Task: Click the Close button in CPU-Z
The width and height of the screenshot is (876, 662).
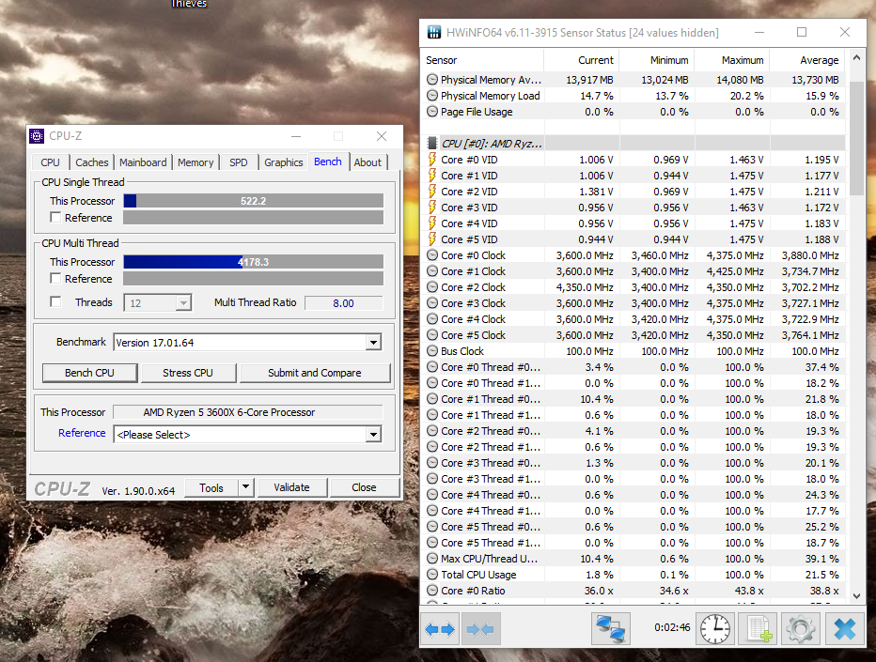Action: pyautogui.click(x=364, y=487)
